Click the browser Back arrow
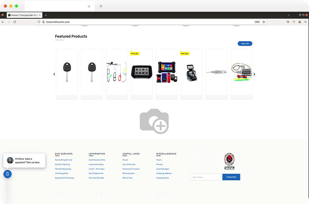This screenshot has height=204, width=309. tap(3, 22)
